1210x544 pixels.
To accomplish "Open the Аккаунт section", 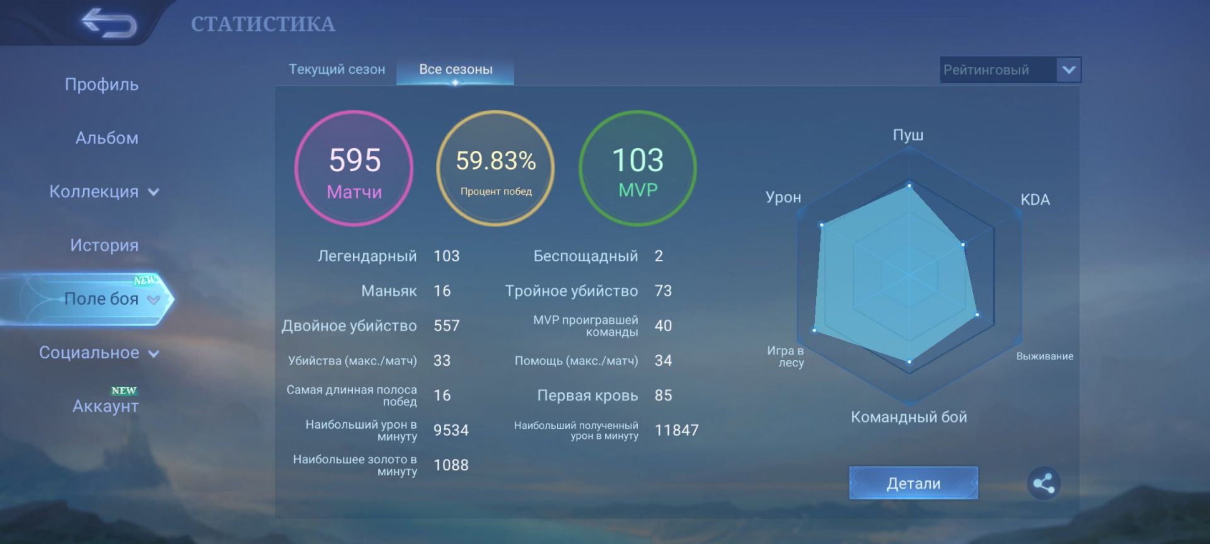I will (x=105, y=406).
